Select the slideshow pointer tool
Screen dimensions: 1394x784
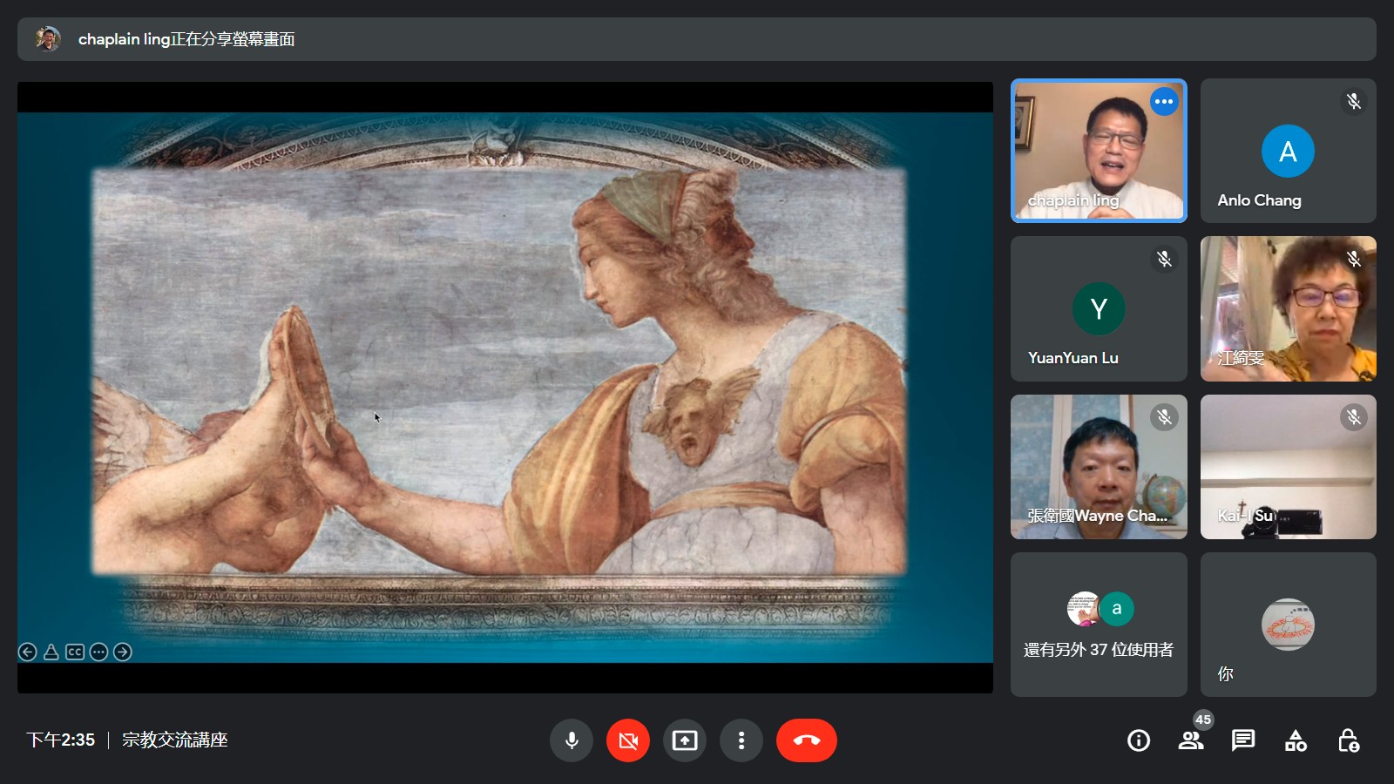[x=51, y=652]
